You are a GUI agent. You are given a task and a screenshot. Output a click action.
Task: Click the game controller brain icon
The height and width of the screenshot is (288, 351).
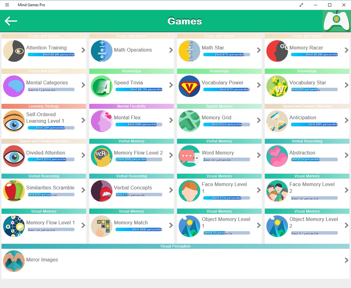pyautogui.click(x=336, y=21)
